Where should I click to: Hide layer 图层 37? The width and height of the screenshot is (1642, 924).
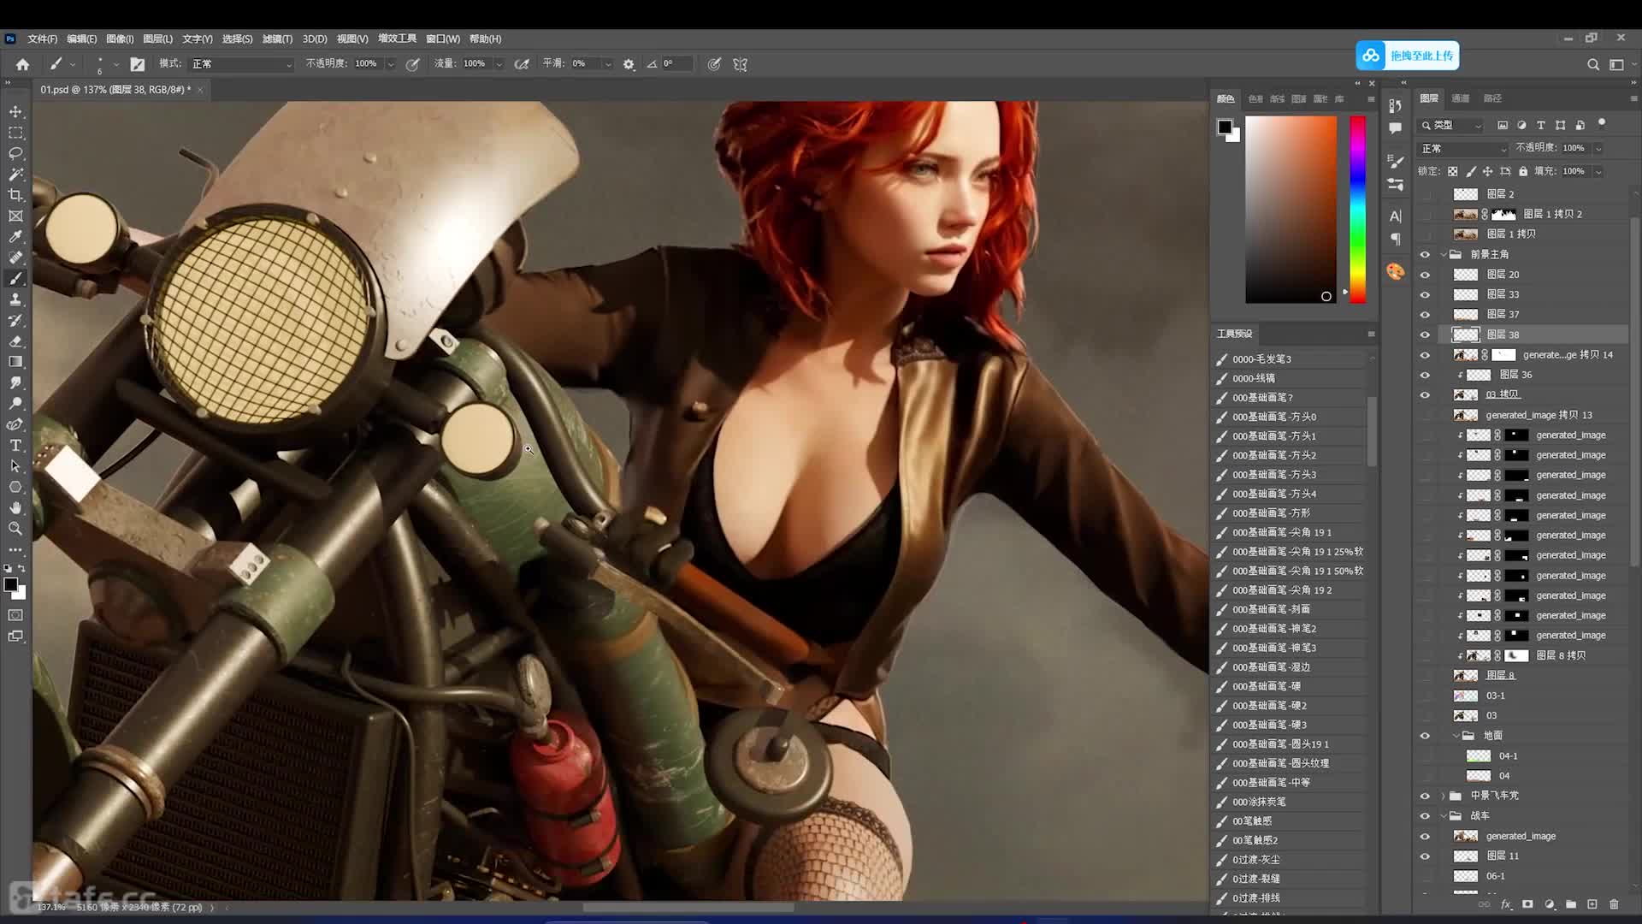tap(1425, 315)
